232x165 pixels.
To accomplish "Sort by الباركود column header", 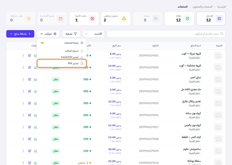I will 155,46.
